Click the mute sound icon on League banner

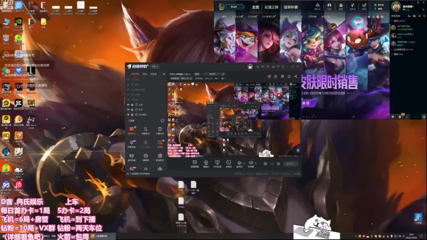(x=369, y=17)
